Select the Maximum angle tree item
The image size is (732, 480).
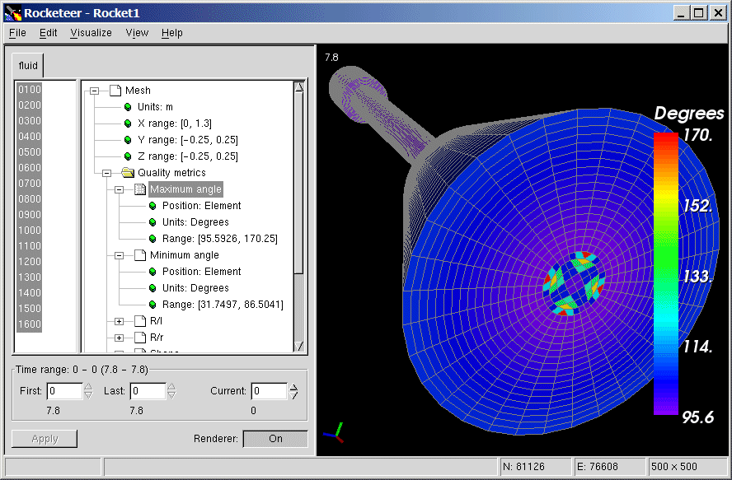(x=185, y=189)
